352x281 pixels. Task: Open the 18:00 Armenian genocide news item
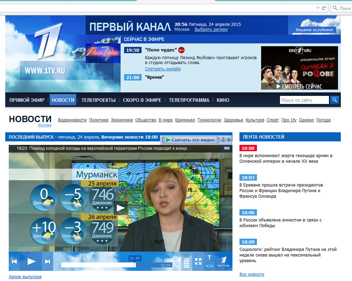286,159
